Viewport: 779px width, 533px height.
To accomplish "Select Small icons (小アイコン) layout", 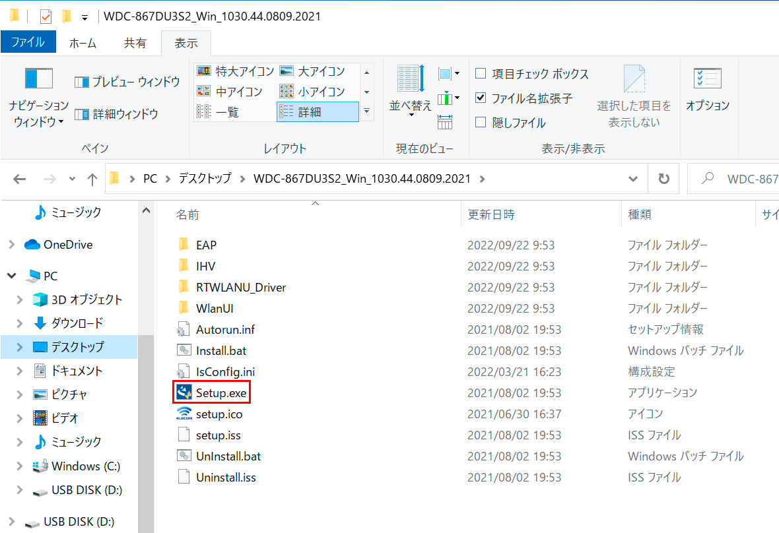I will (312, 92).
